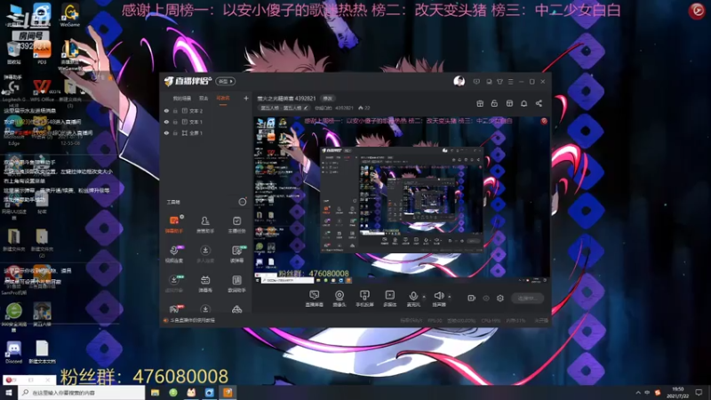Screen dimensions: 711x400
Task: Add live screen capture source
Action: point(314,299)
